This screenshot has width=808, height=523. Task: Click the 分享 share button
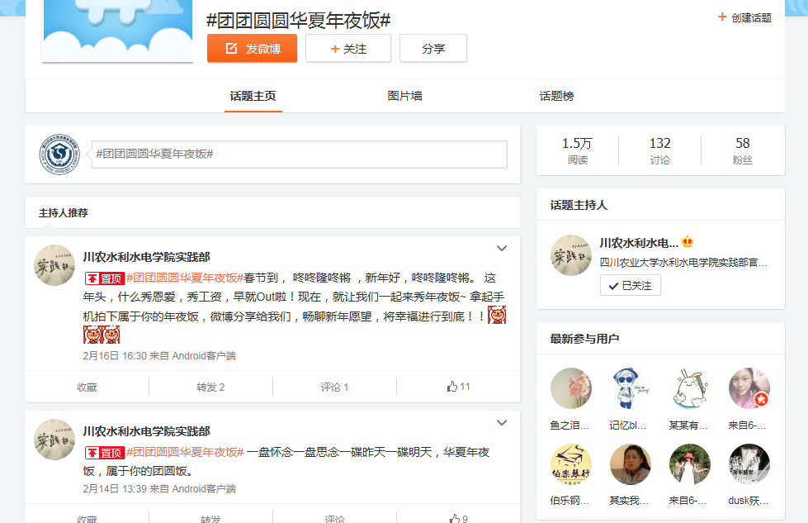433,49
